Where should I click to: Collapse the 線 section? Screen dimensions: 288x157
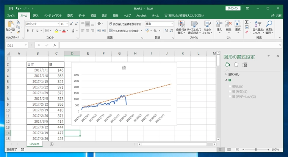click(x=226, y=80)
